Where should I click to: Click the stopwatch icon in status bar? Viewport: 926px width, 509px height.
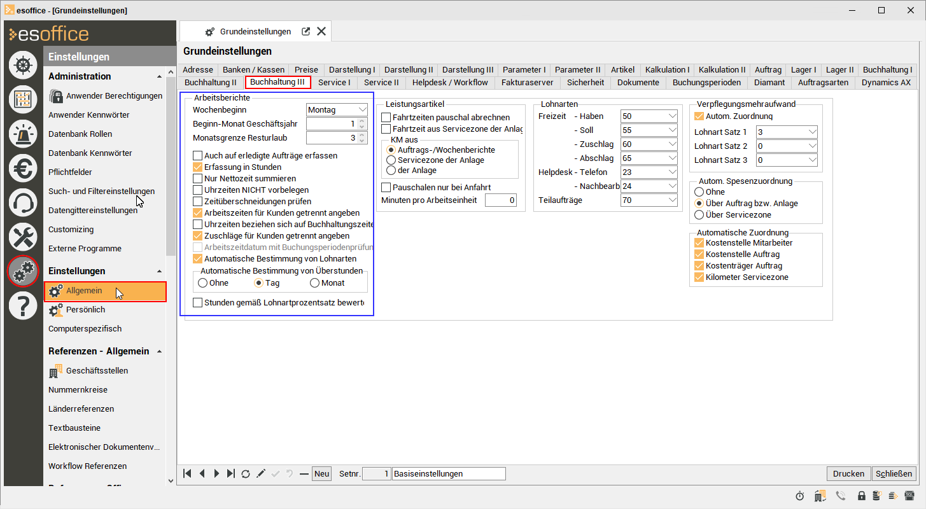[800, 496]
